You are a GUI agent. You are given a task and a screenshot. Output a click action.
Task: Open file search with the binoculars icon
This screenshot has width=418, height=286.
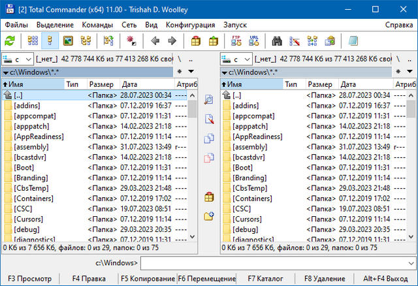tap(277, 41)
